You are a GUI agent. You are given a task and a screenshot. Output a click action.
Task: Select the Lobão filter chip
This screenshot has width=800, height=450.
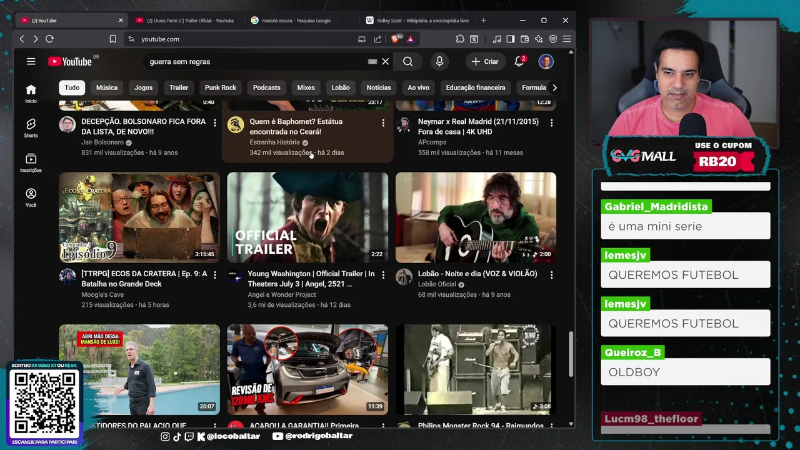(341, 87)
